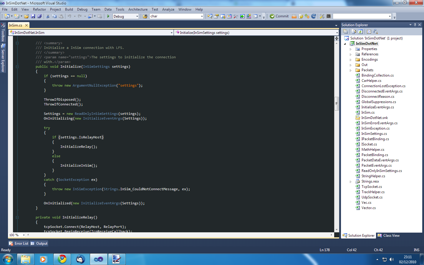This screenshot has width=424, height=265.
Task: Click the horizontal scrollbar right arrow
Action: 331,235
